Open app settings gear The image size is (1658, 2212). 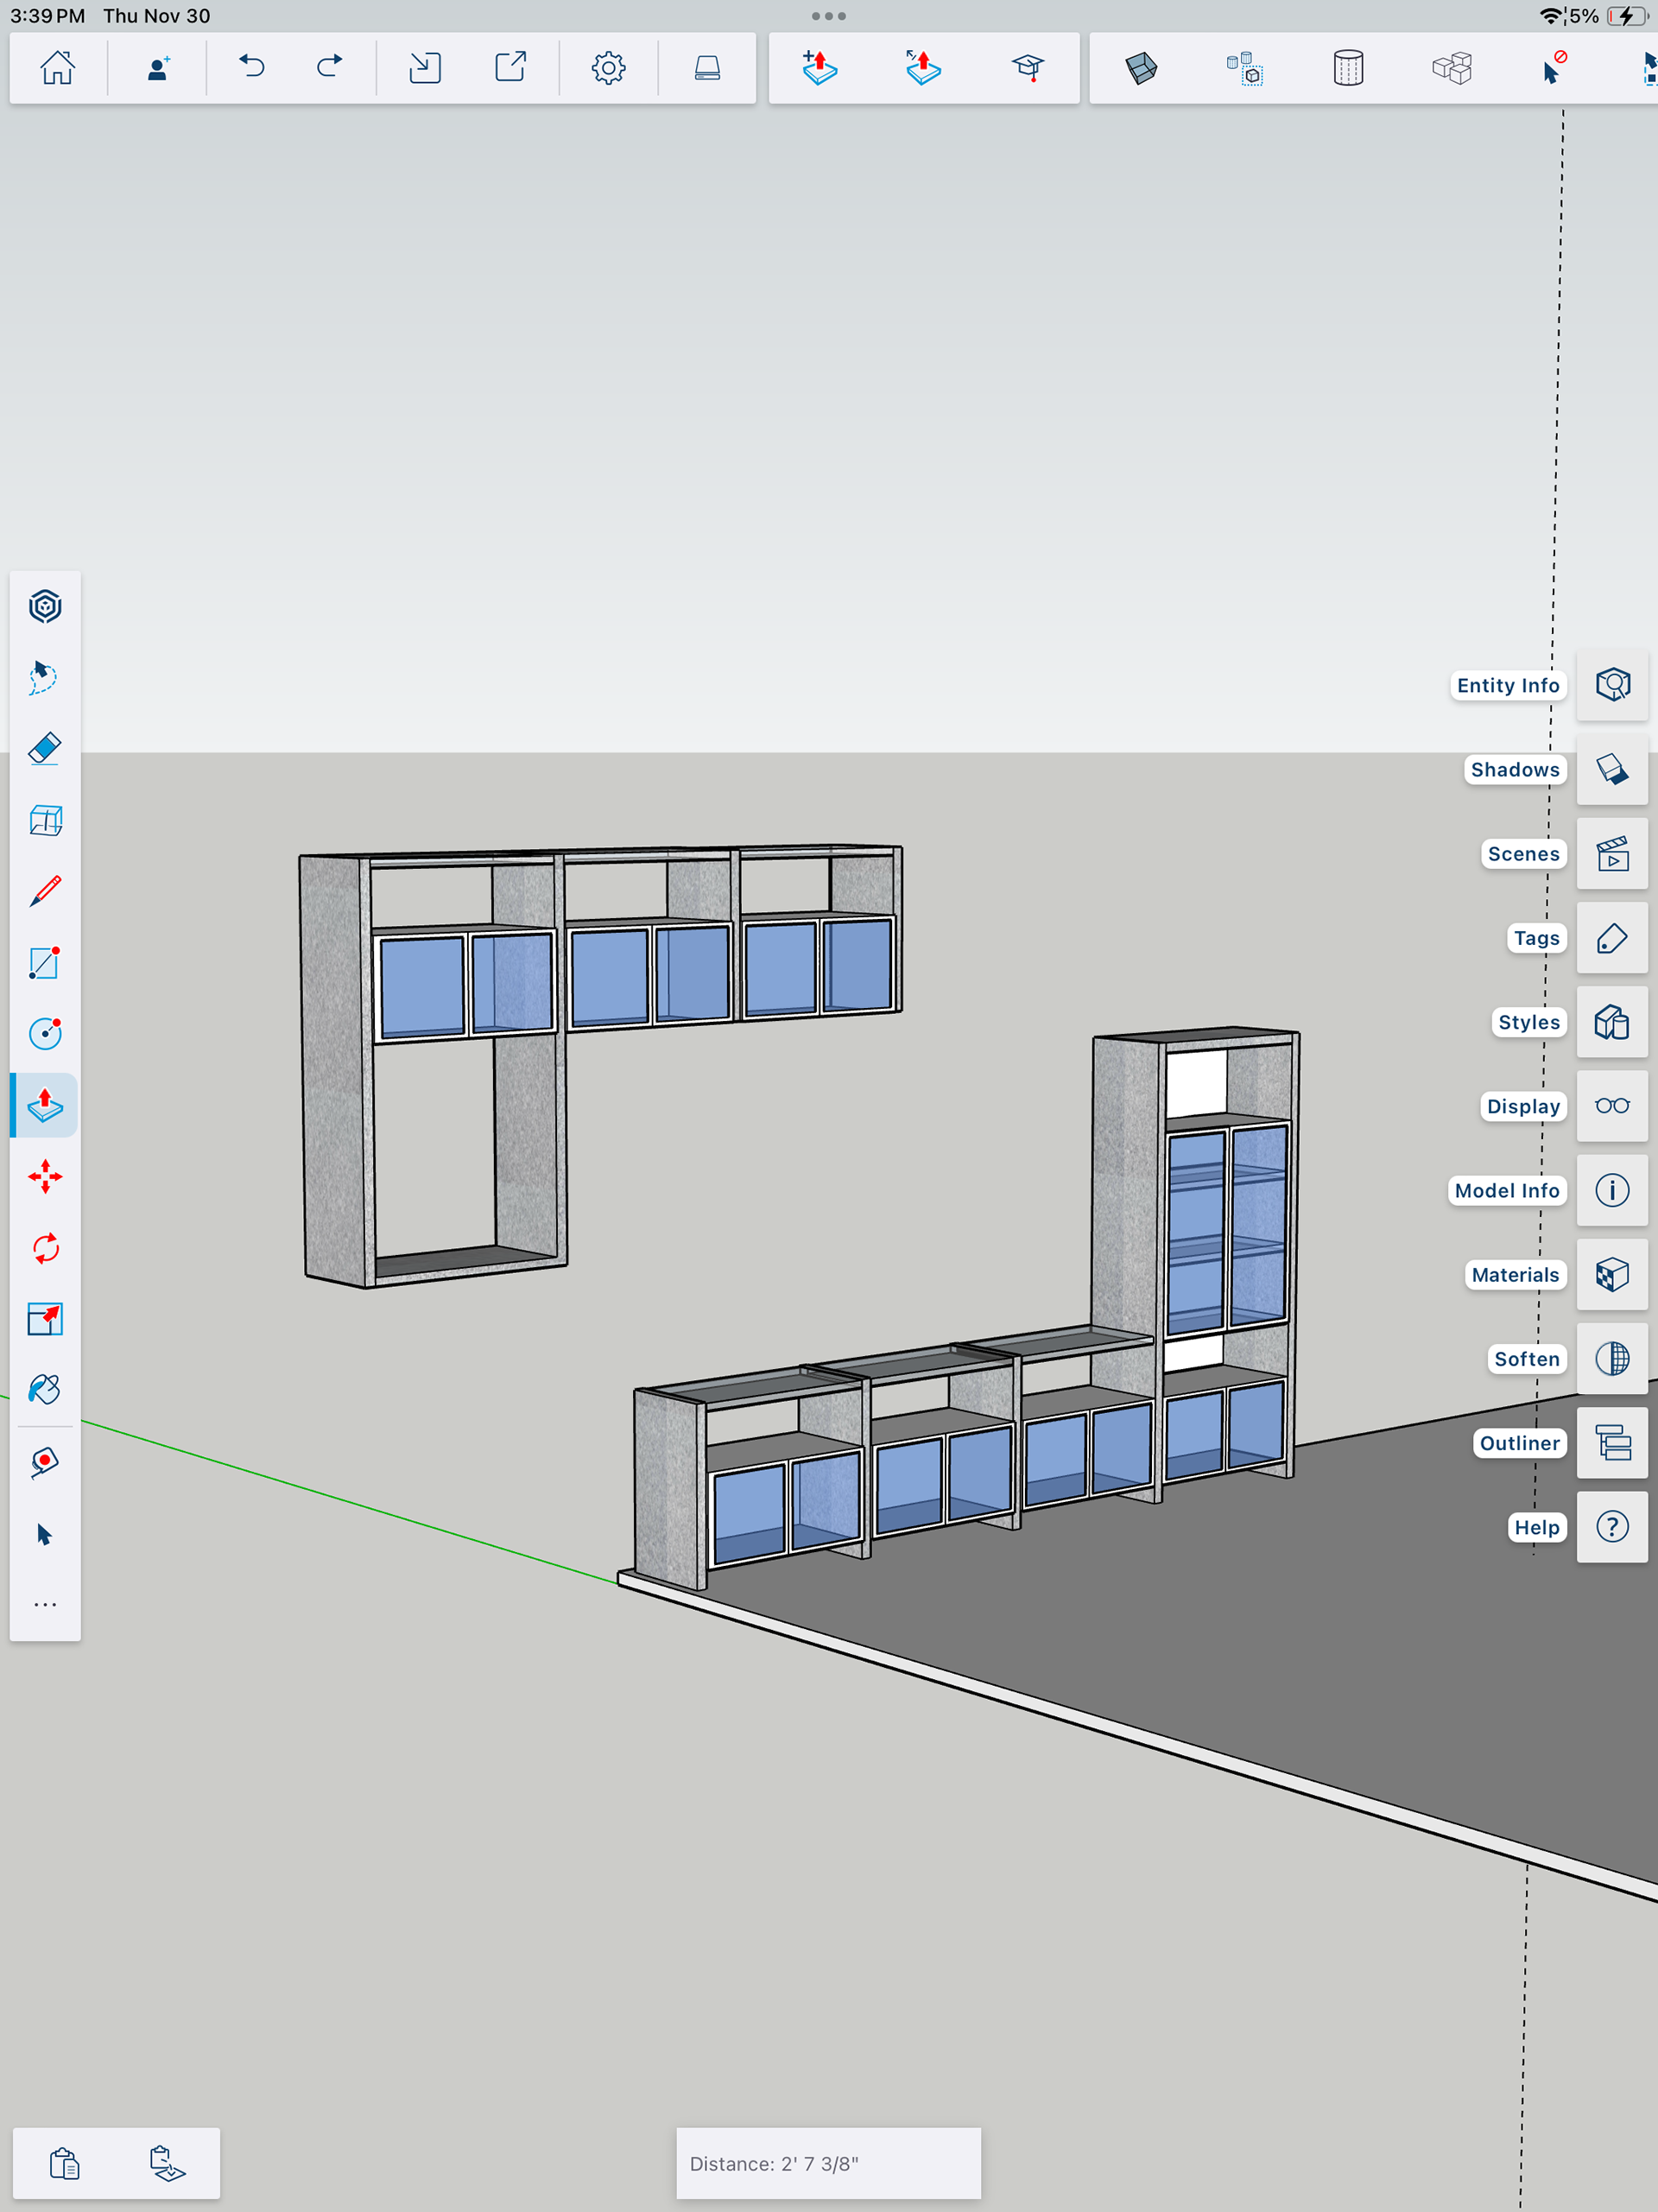pos(608,67)
